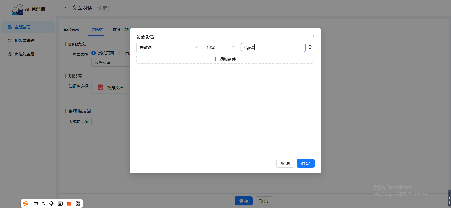451x208 pixels.
Task: Switch to the 基础信息 tab
Action: pos(71,30)
